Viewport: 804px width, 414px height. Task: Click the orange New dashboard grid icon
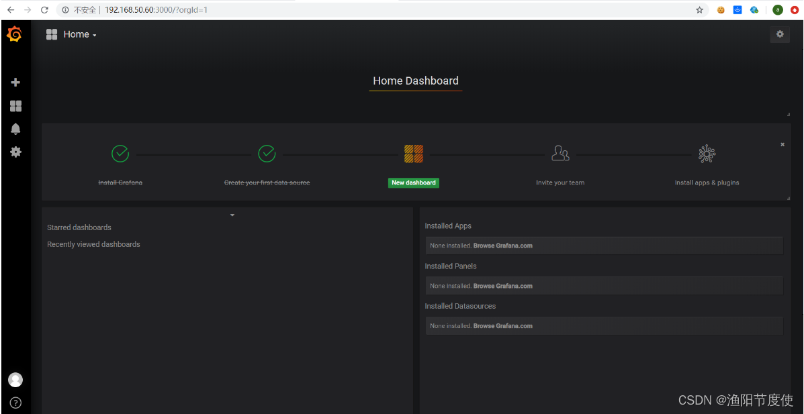pyautogui.click(x=413, y=154)
